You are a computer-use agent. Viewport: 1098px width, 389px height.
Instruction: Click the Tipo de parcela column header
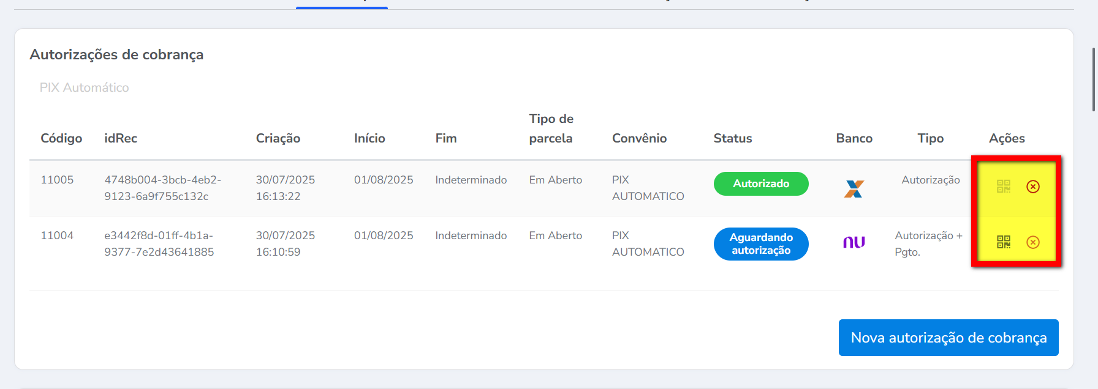pos(551,128)
